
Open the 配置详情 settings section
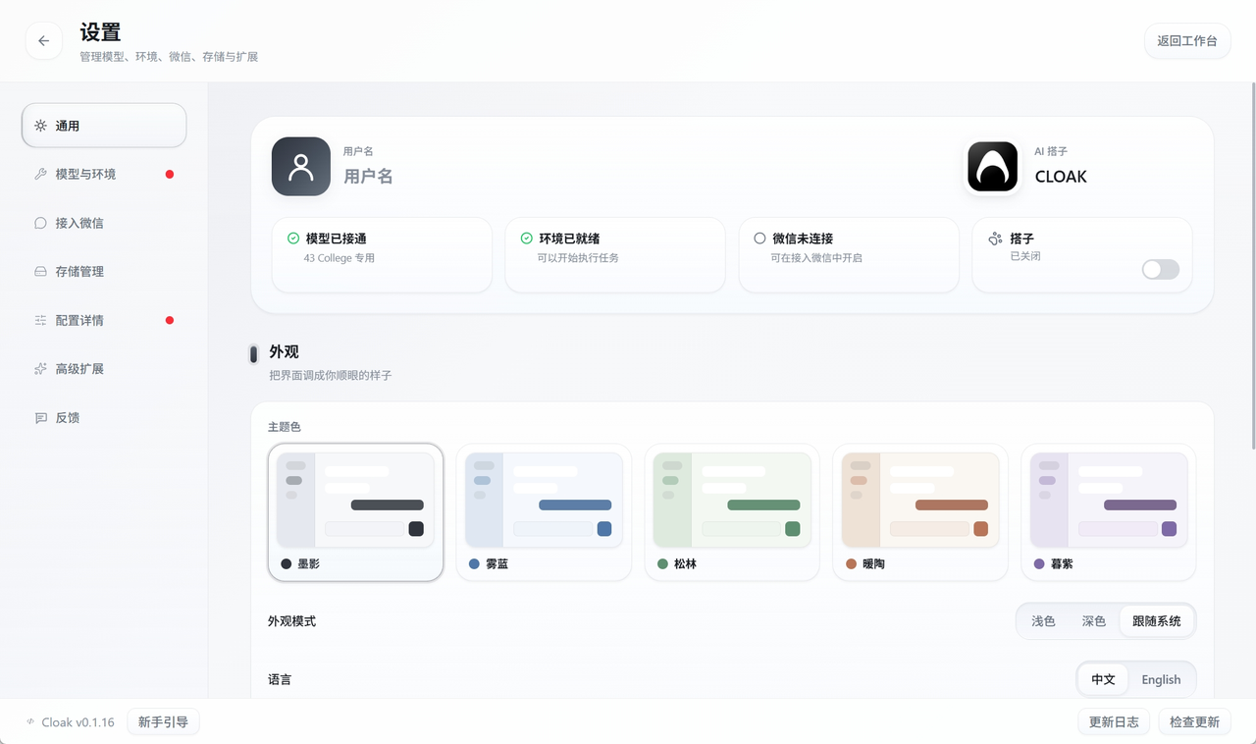point(104,320)
